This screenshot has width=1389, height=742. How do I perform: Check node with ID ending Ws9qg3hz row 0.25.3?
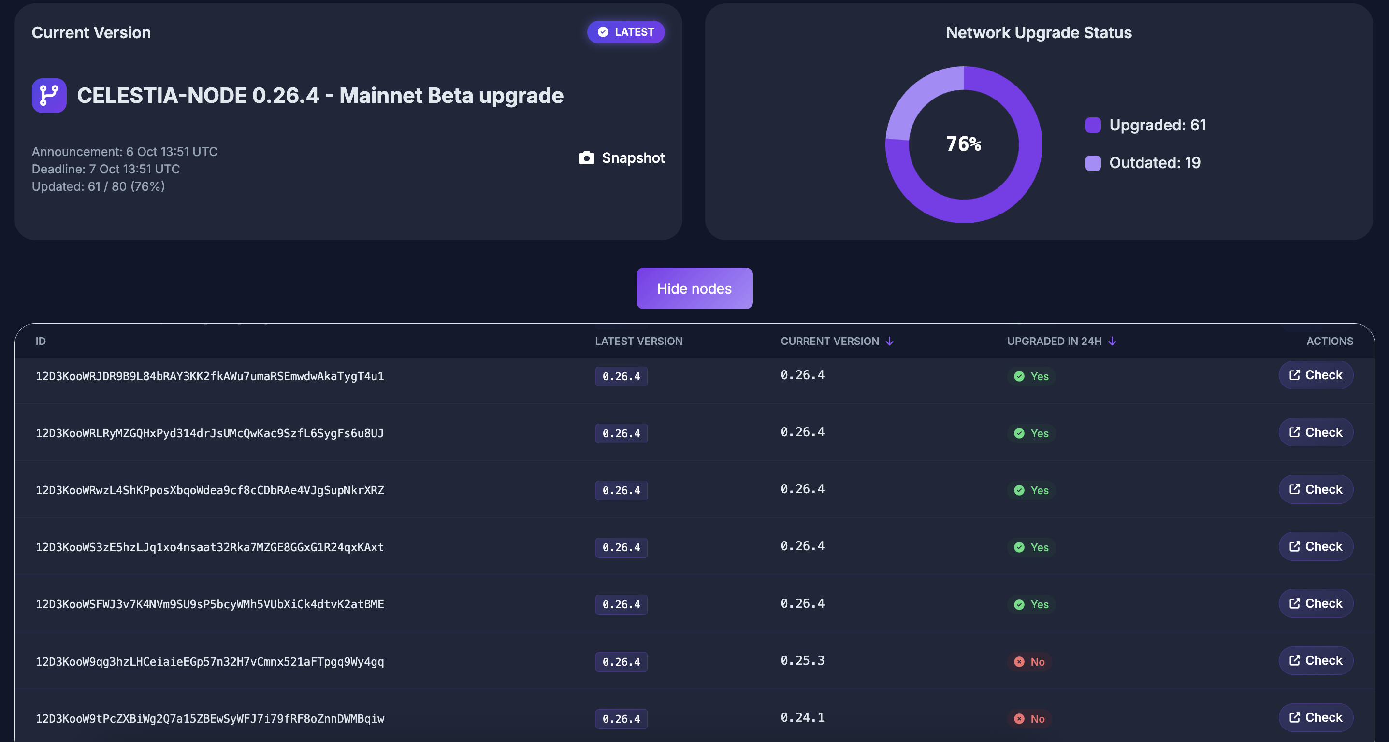1315,661
